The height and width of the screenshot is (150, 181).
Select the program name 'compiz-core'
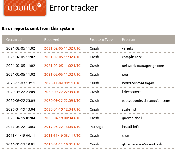click(132, 57)
